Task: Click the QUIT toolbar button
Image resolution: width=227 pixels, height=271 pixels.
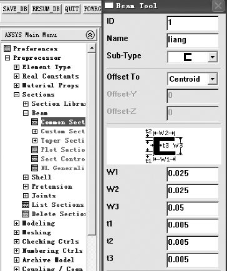Action: [72, 9]
